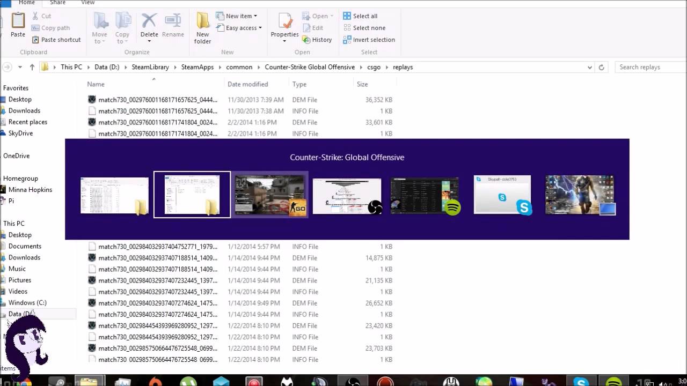
Task: Select INFO file modified 1/12/2014 5:57 PM
Action: coord(240,247)
